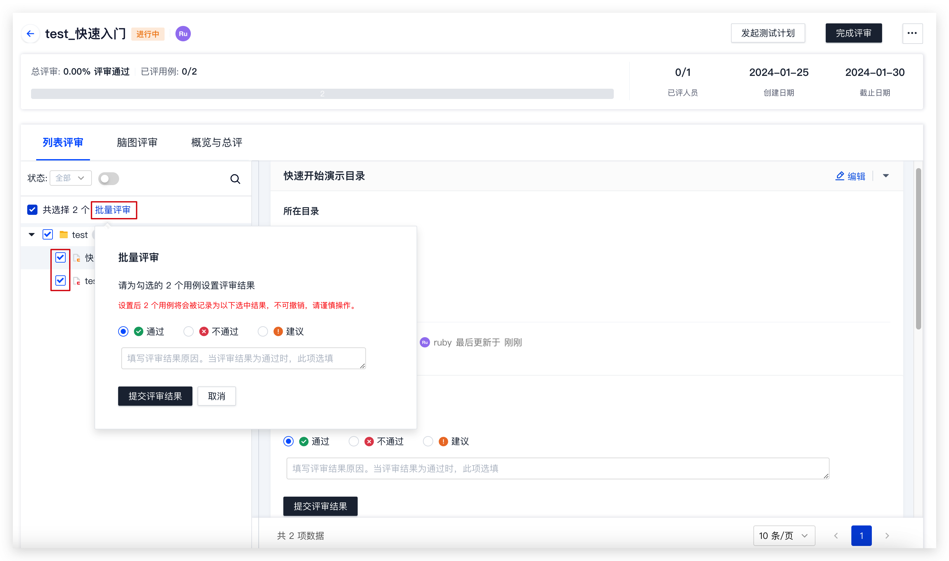
Task: Open the purple Ru avatar in header
Action: [183, 34]
